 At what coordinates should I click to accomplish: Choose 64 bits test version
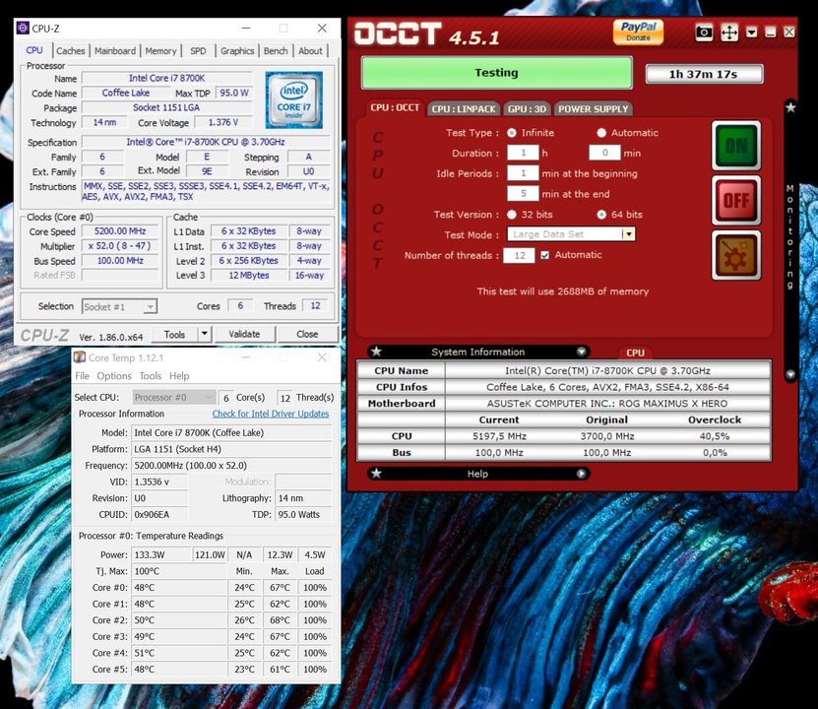pos(601,215)
